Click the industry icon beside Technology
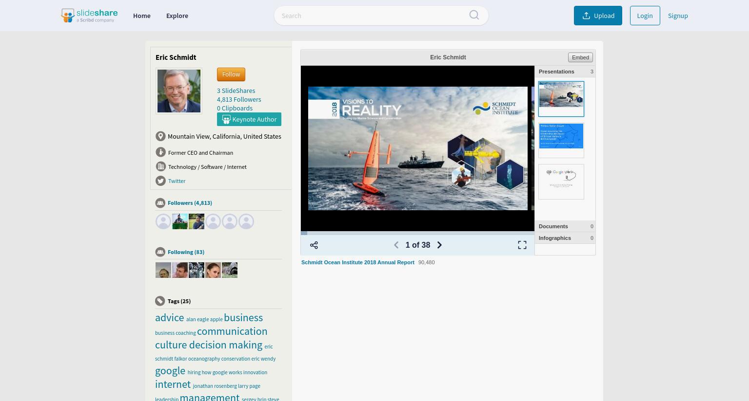This screenshot has width=749, height=401. pyautogui.click(x=160, y=166)
